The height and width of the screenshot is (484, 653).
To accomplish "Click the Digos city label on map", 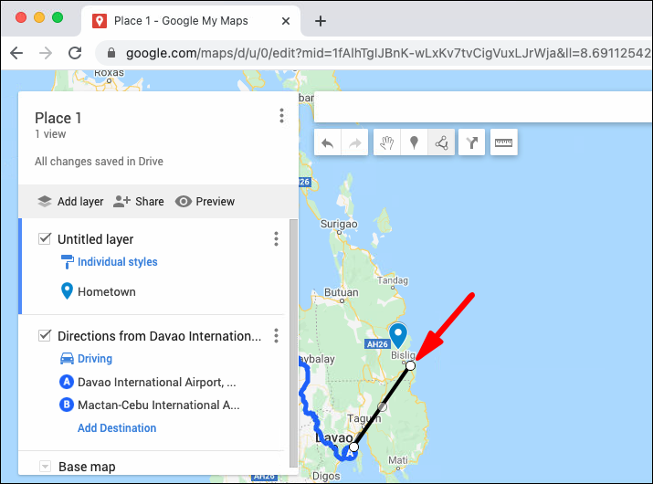I will [x=326, y=476].
